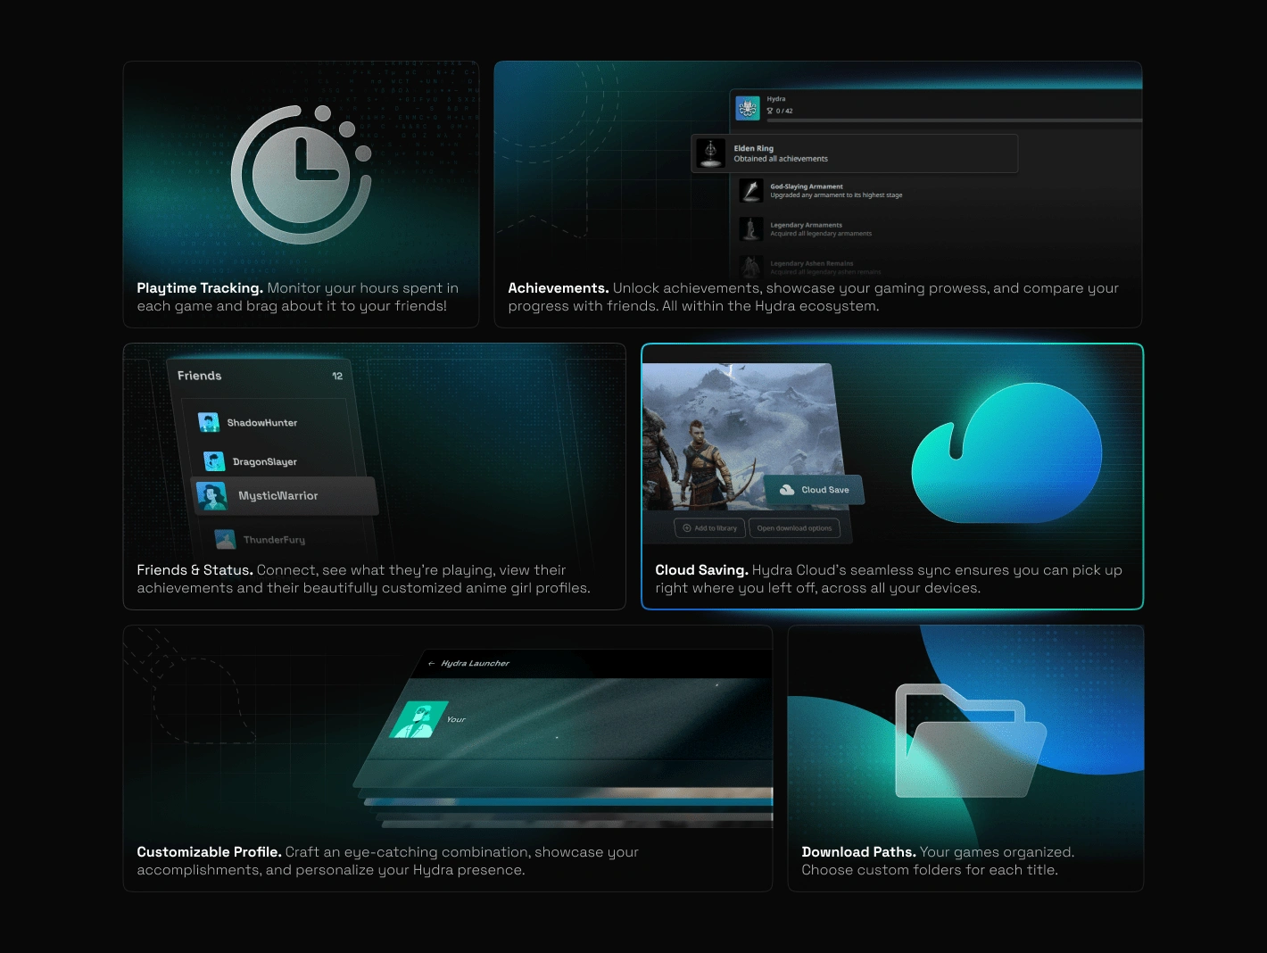Click the achievements progress bar
The height and width of the screenshot is (953, 1267).
pyautogui.click(x=955, y=120)
